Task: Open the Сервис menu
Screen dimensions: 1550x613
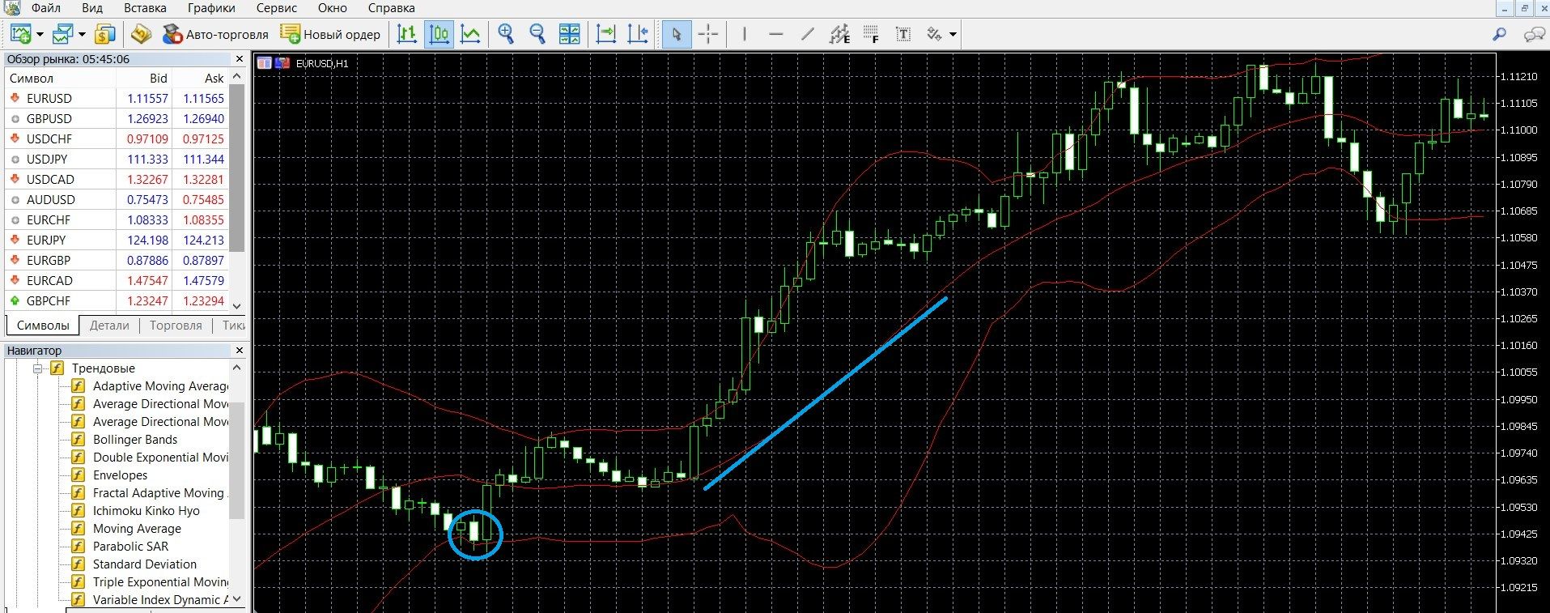Action: [x=276, y=8]
